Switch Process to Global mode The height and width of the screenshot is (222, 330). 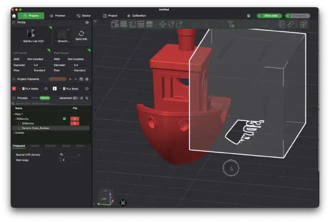tap(34, 98)
